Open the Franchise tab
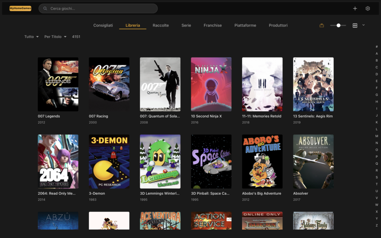 tap(213, 25)
